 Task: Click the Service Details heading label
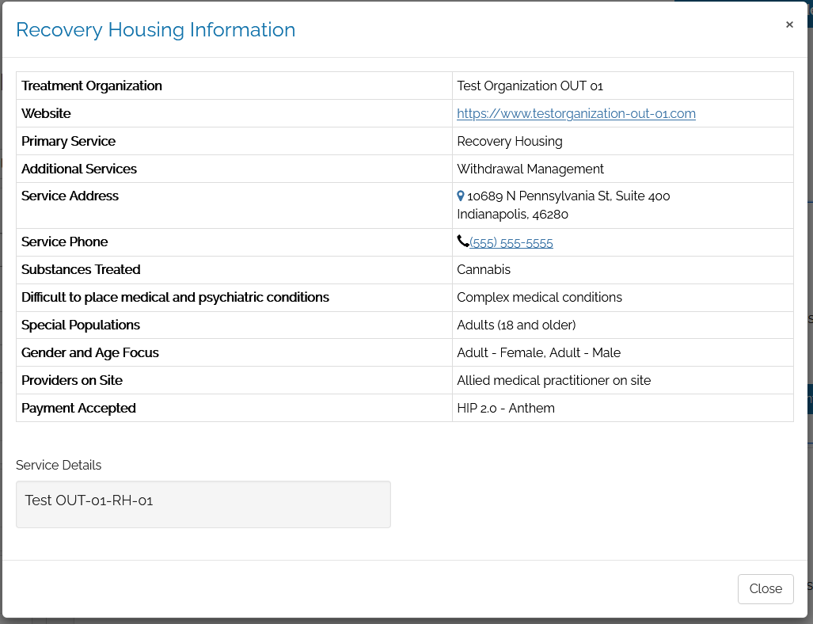click(59, 465)
